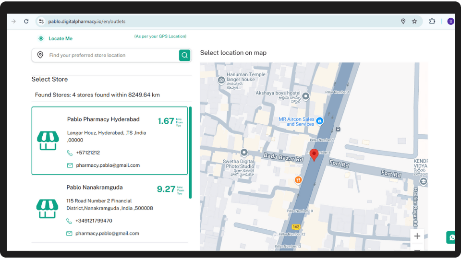Viewport: 461px width, 259px height.
Task: Click the Found Stores count text
Action: click(97, 95)
